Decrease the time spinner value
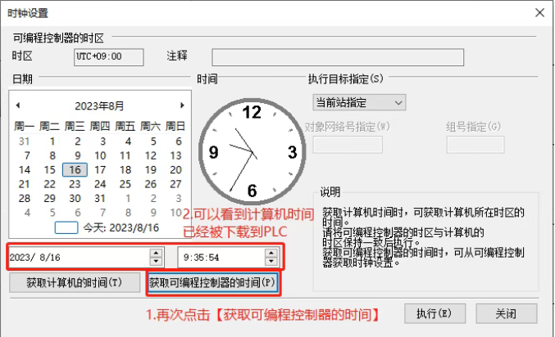 [271, 261]
